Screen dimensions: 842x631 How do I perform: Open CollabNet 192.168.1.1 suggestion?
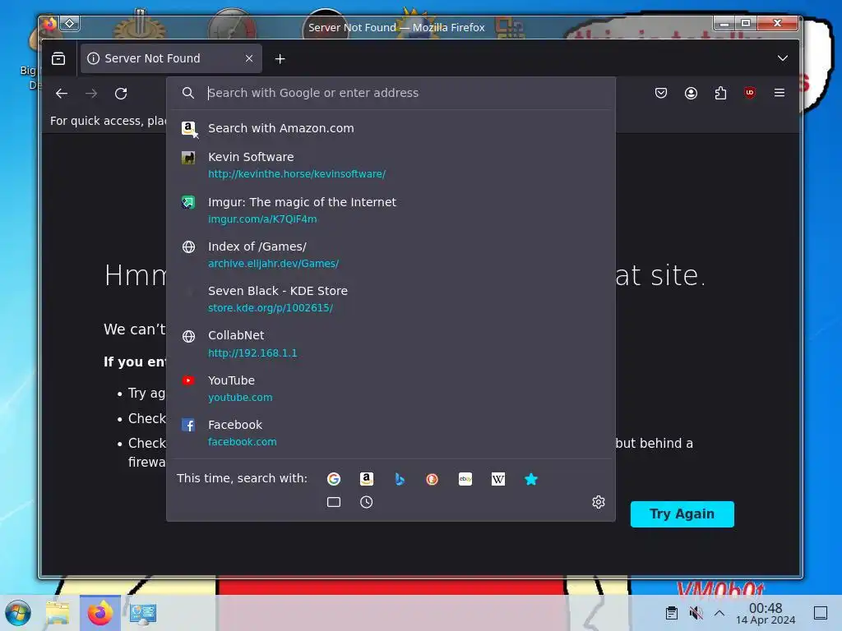coord(391,343)
